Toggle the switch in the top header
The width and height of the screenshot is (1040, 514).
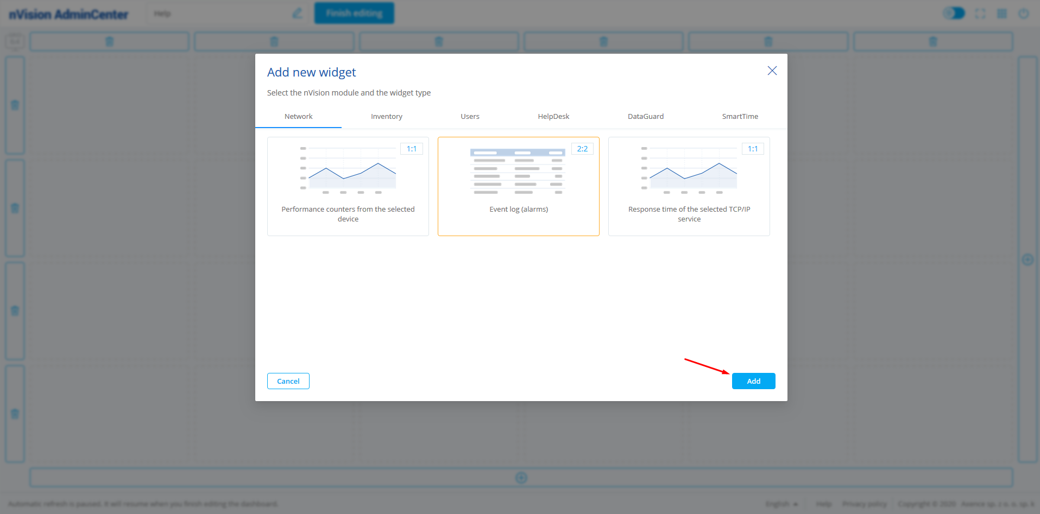(x=954, y=13)
